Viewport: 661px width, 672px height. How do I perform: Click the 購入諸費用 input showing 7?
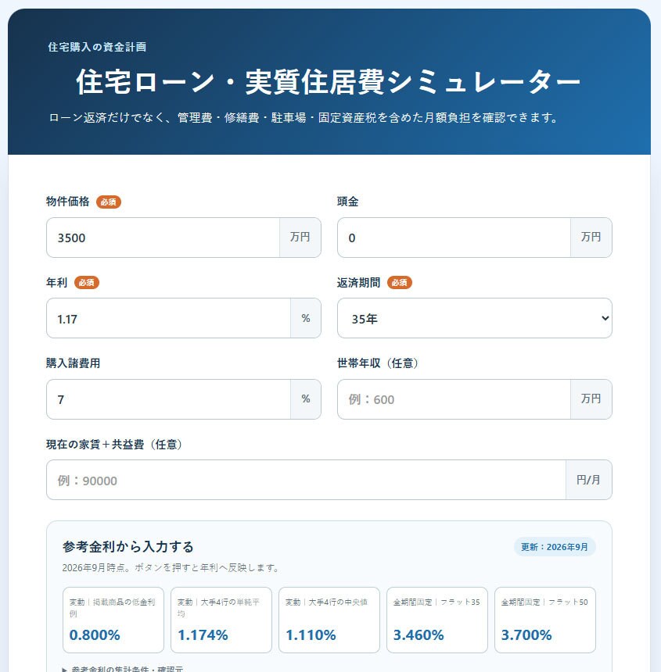168,399
